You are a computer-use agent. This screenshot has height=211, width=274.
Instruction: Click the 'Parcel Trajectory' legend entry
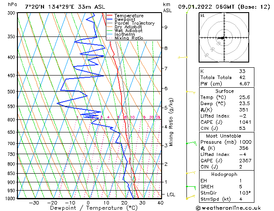click(x=135, y=23)
